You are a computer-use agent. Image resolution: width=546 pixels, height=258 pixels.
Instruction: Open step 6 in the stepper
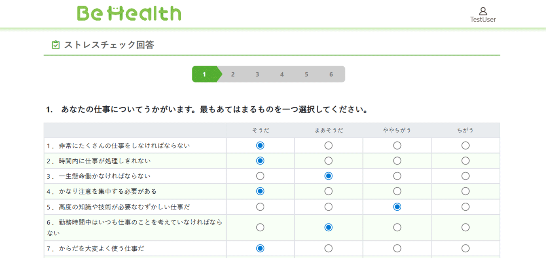pyautogui.click(x=331, y=74)
